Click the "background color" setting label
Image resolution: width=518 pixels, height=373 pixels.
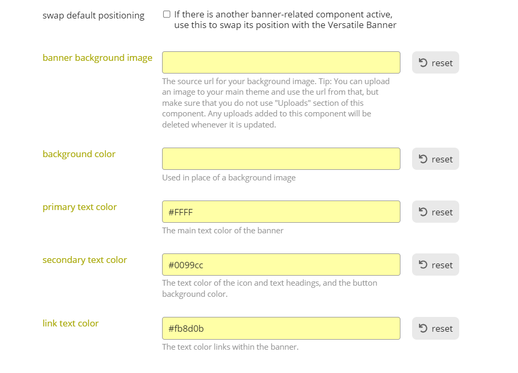(x=79, y=154)
